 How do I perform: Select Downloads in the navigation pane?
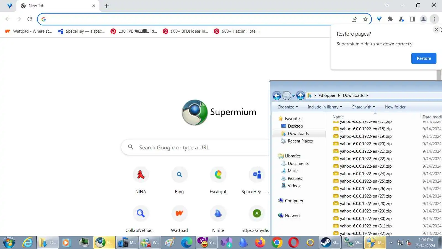298,133
